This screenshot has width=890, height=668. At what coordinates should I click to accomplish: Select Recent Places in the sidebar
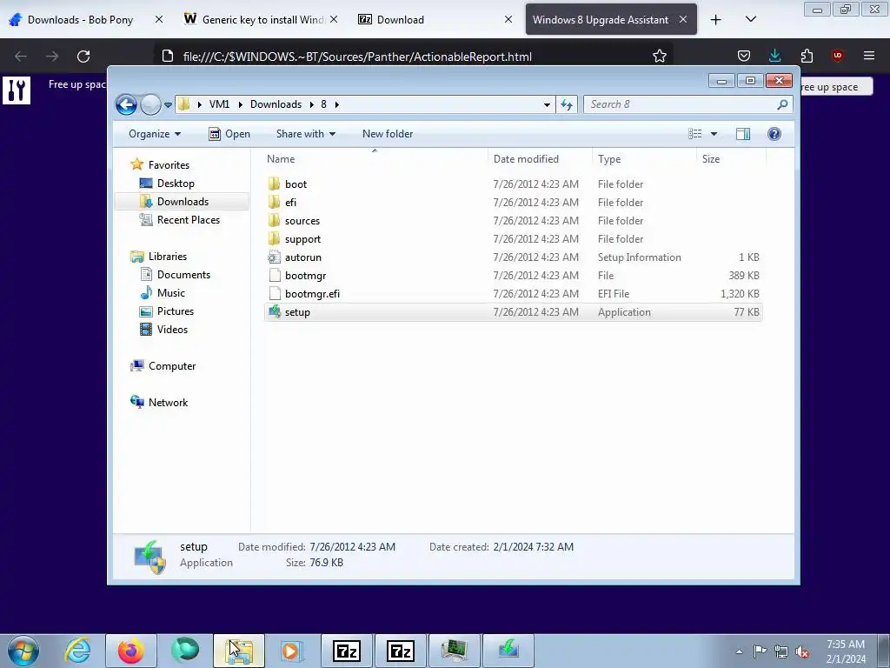pos(188,220)
